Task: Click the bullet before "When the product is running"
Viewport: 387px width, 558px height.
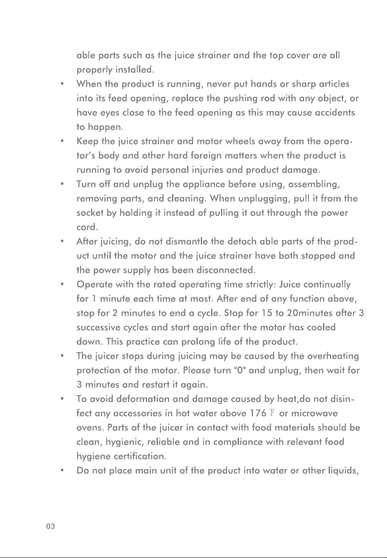Action: (63, 83)
